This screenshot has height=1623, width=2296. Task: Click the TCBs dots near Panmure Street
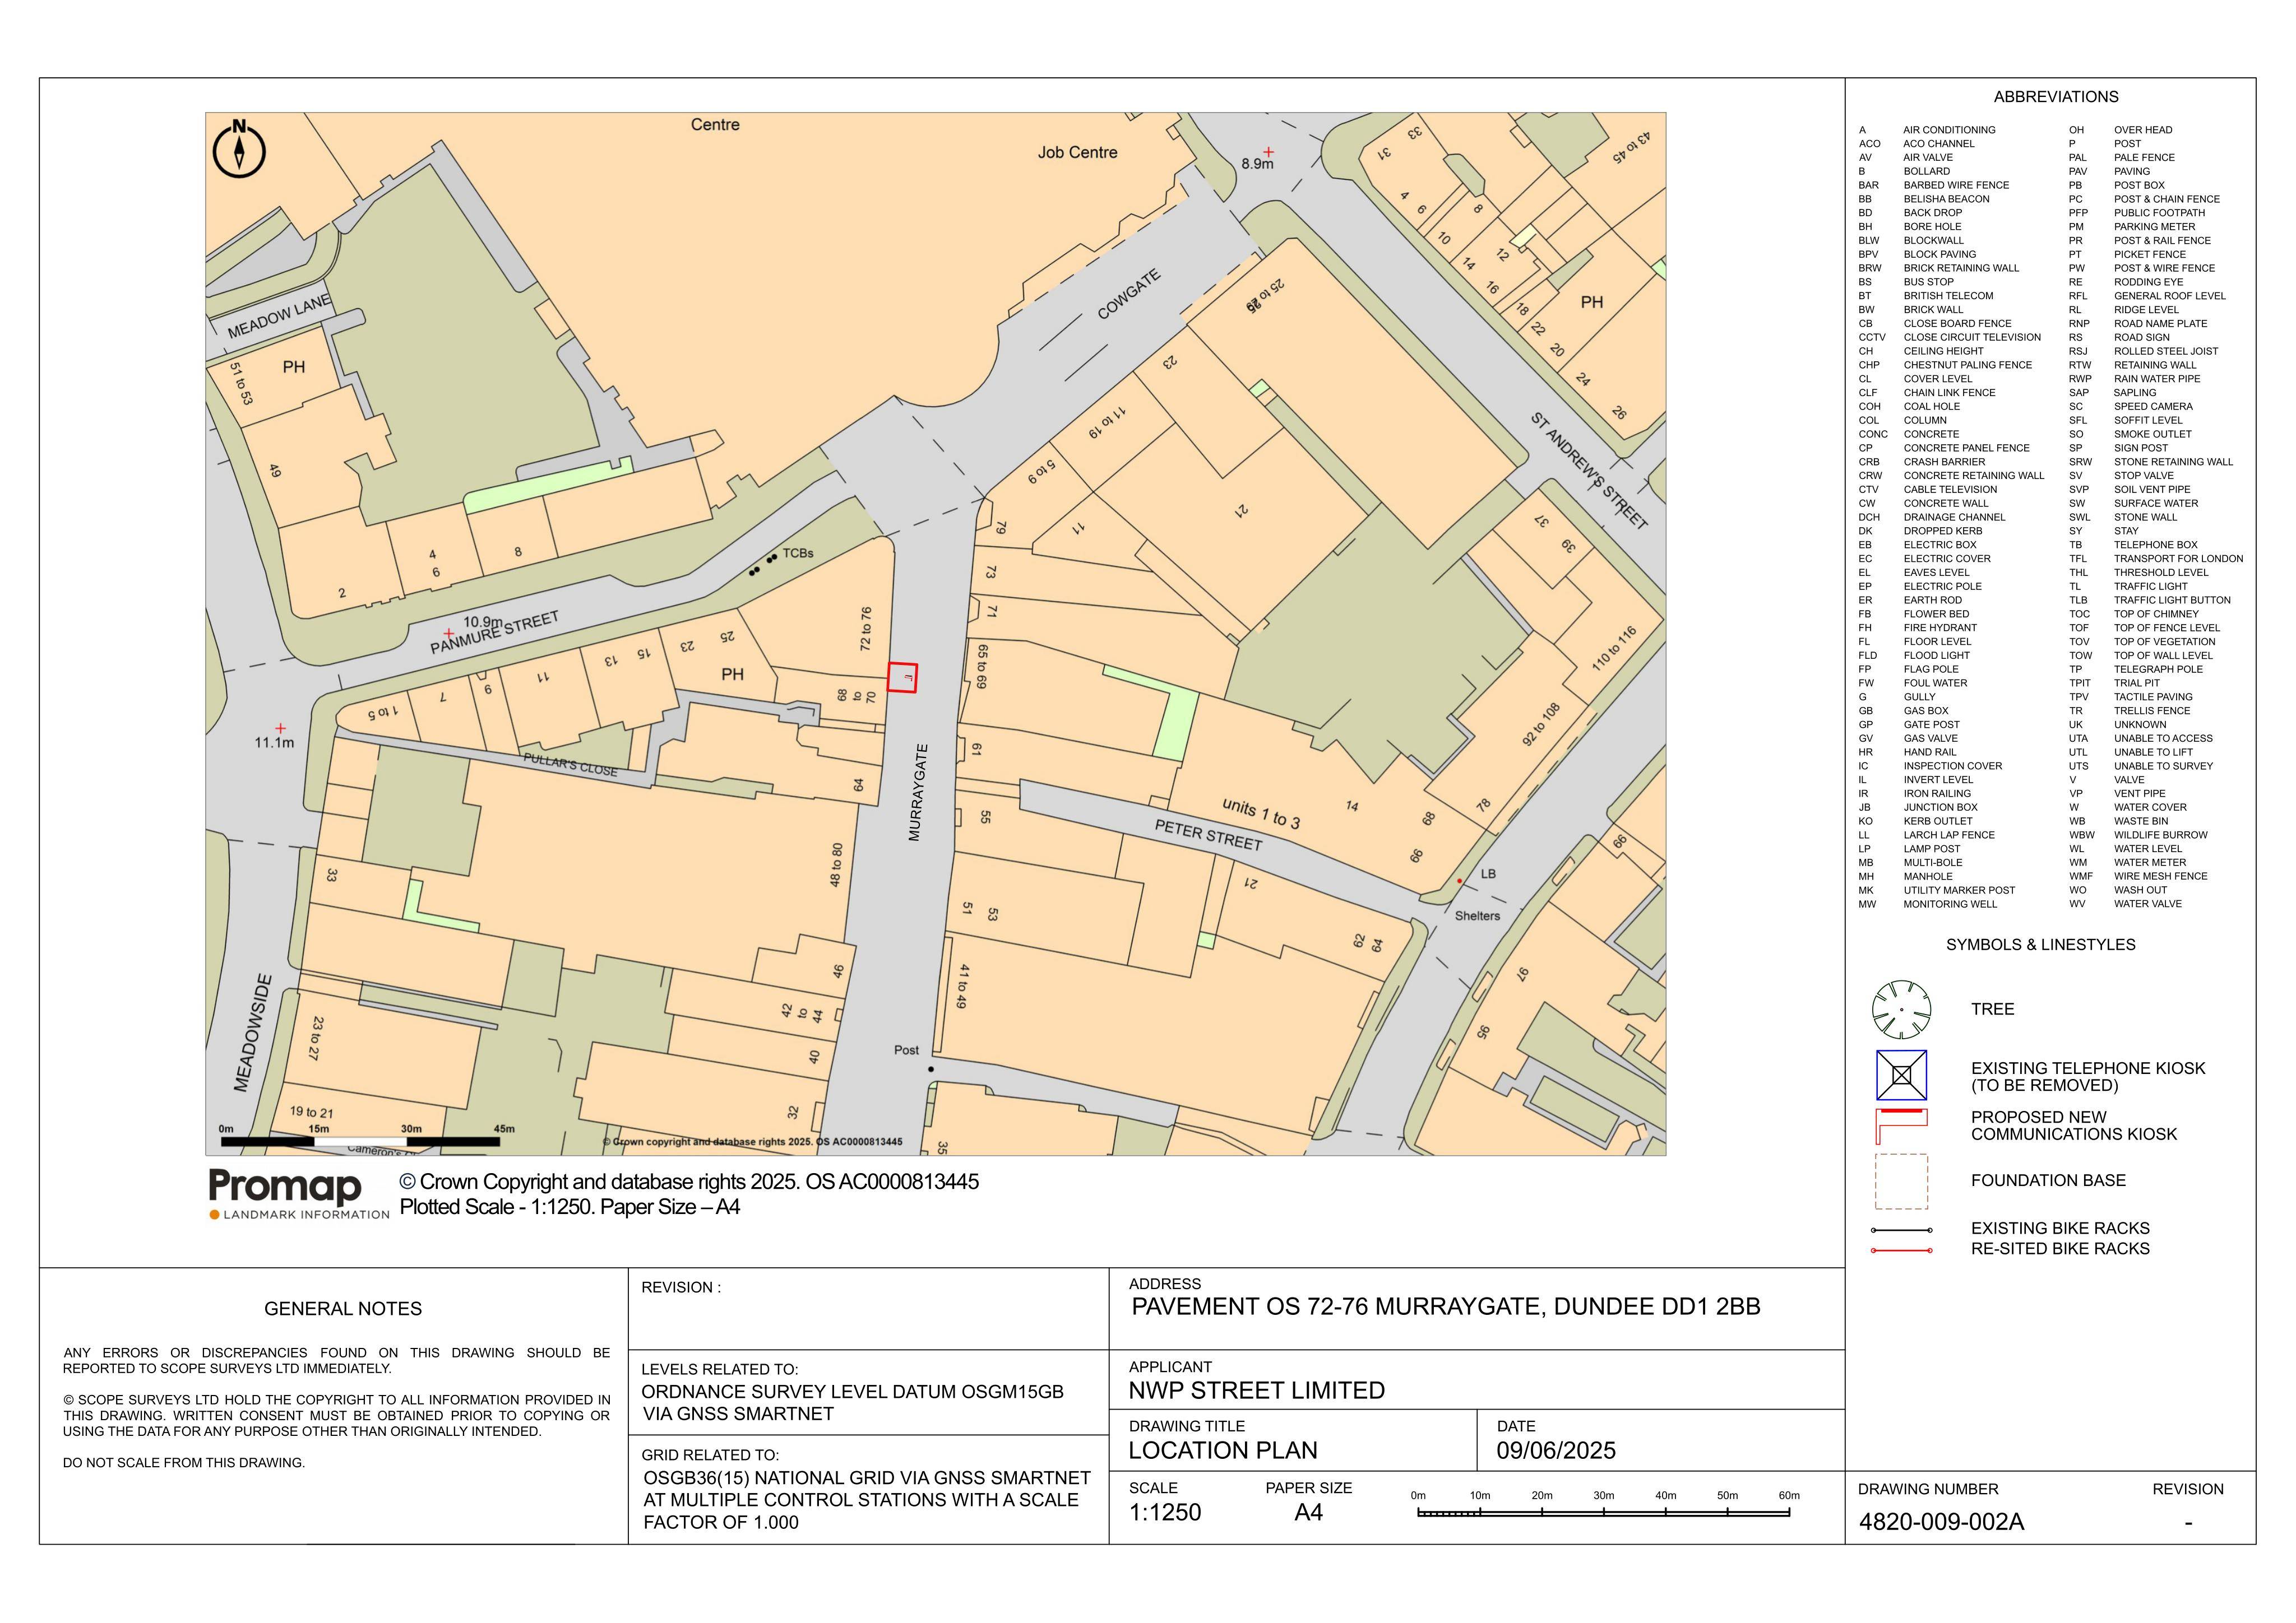763,565
